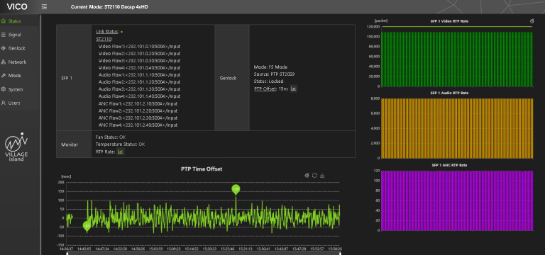The image size is (545, 255).
Task: Open the Mode page icon
Action: [4, 76]
